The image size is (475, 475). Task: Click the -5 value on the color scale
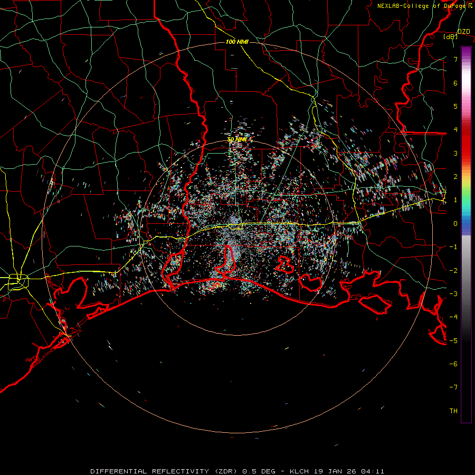[x=453, y=340]
